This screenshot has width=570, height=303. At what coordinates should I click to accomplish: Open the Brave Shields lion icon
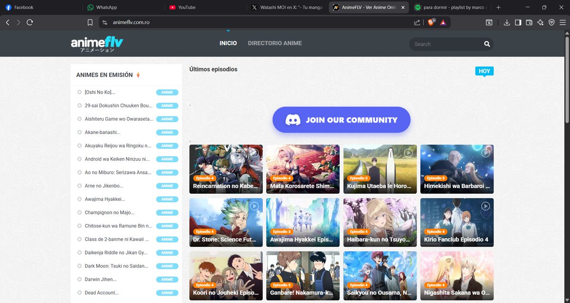pyautogui.click(x=431, y=22)
